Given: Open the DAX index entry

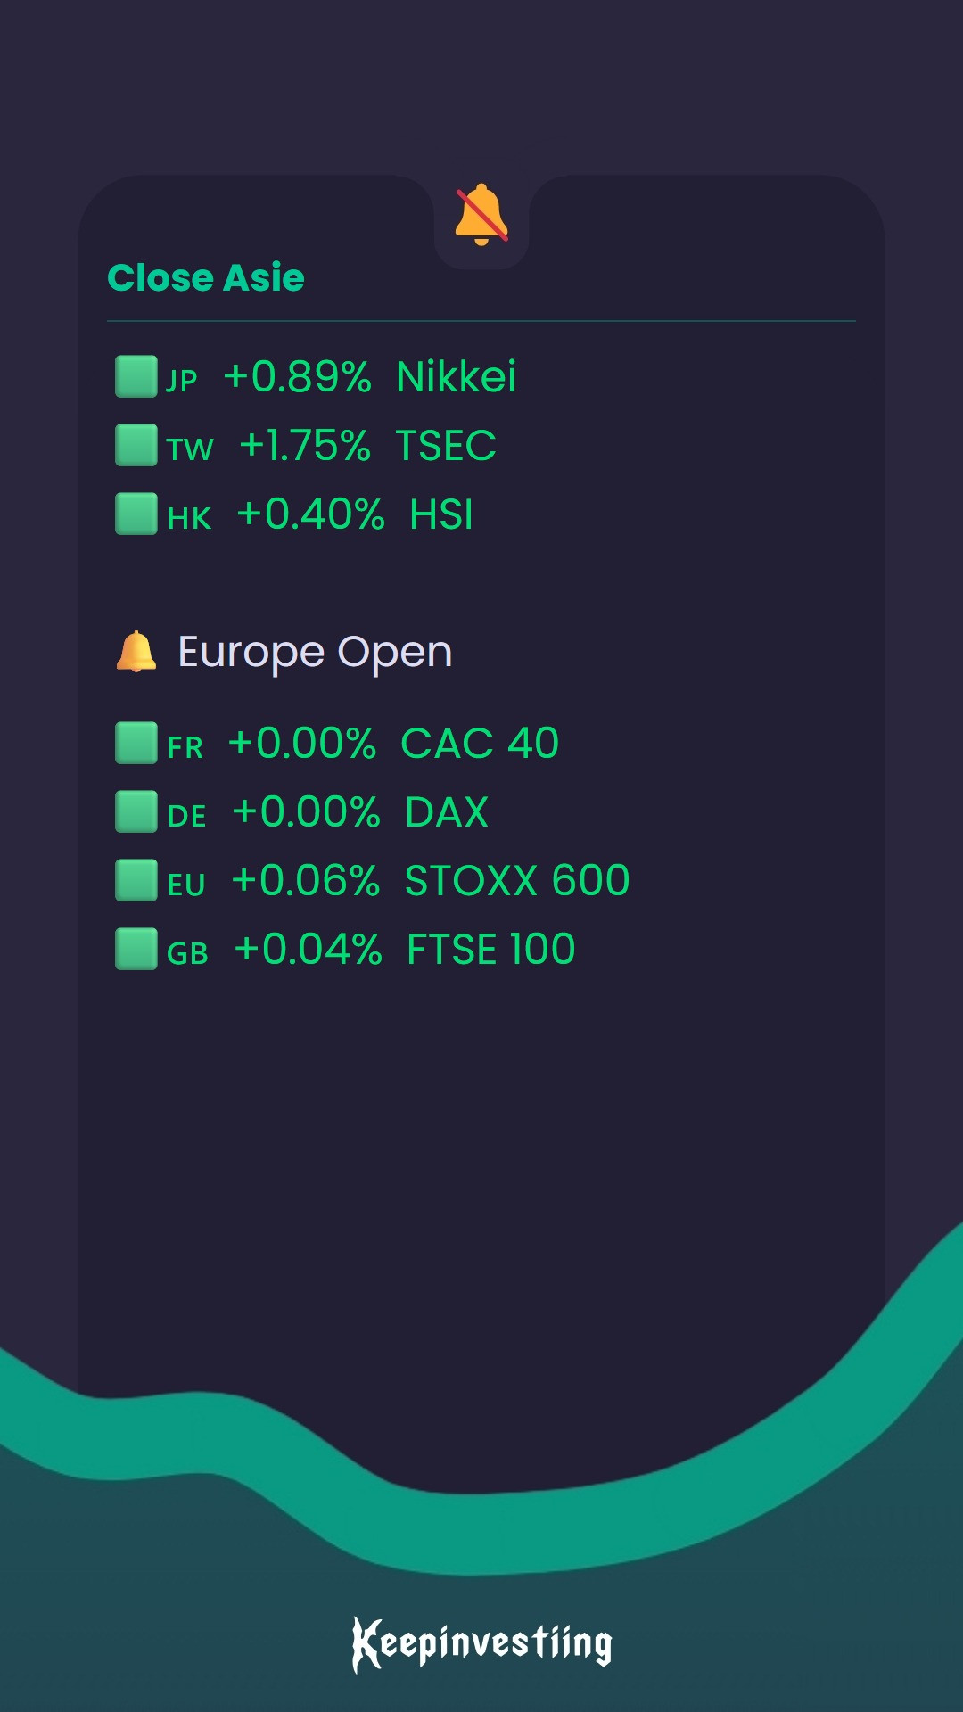Looking at the screenshot, I should point(447,811).
